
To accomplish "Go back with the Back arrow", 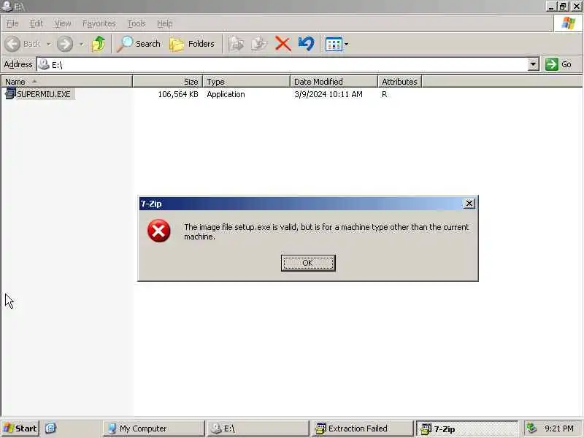I will [23, 44].
